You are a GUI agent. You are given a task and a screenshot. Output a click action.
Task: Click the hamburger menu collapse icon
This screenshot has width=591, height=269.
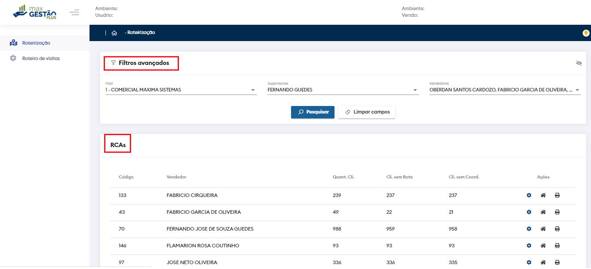(74, 12)
